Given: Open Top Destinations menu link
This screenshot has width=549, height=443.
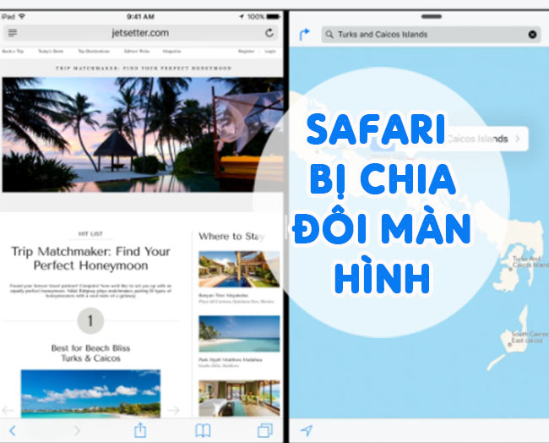Looking at the screenshot, I should pos(94,52).
